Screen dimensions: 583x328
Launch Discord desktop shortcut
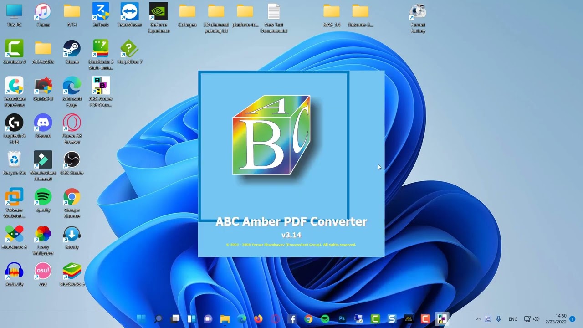(43, 126)
